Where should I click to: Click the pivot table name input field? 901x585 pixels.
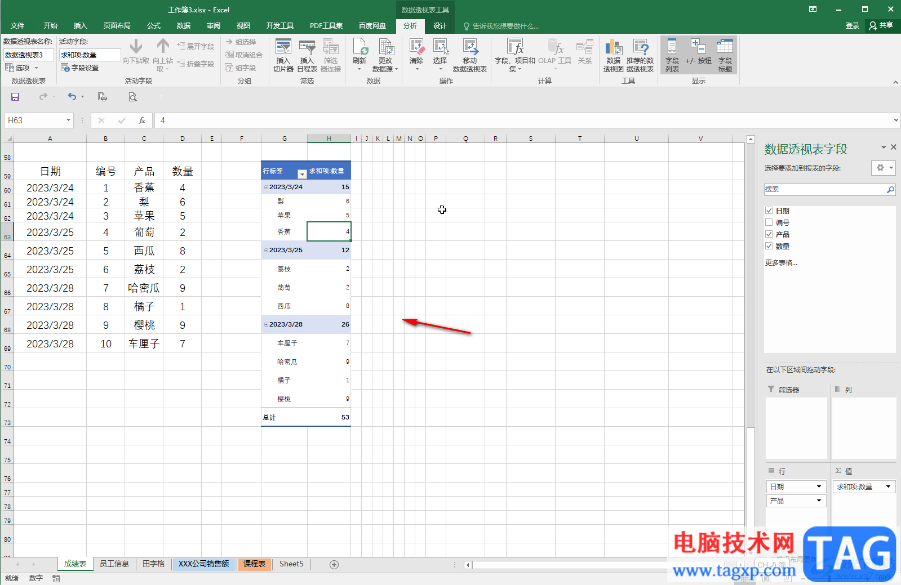29,55
